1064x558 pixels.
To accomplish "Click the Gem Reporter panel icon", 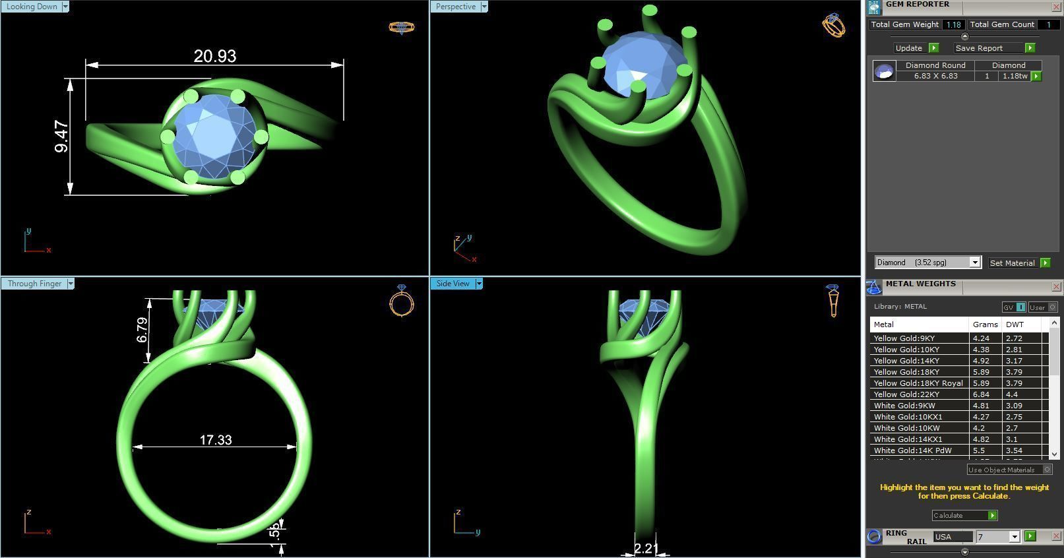I will [873, 7].
